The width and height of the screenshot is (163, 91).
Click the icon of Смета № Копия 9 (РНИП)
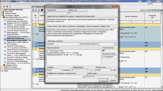[5, 28]
